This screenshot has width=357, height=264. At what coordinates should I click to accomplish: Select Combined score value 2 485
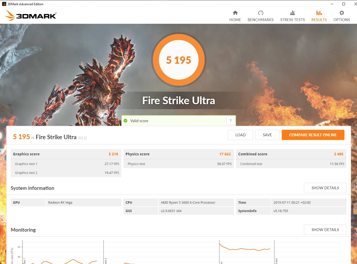click(x=339, y=154)
